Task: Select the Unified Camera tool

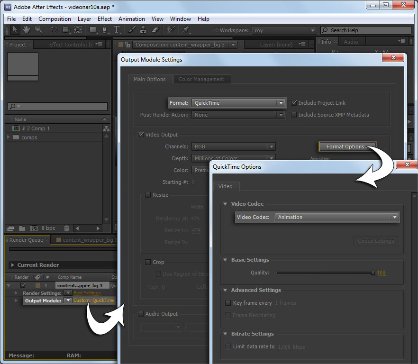Action: [x=66, y=29]
